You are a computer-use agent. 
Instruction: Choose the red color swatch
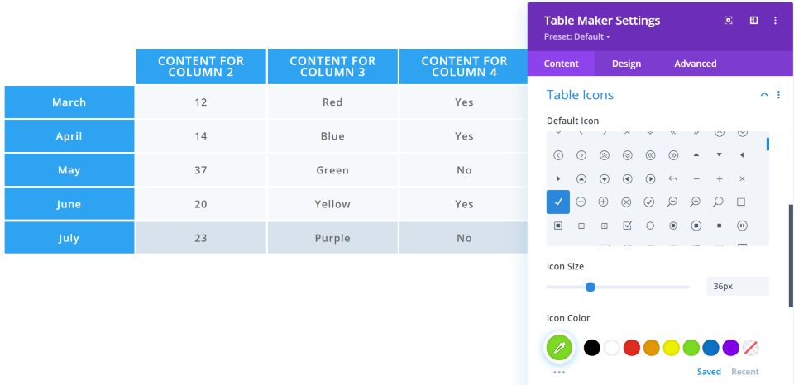pos(632,348)
